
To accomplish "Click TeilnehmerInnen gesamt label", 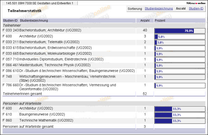I will point(22,94).
